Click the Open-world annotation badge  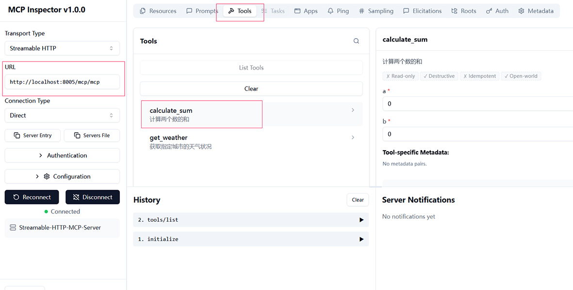(x=521, y=76)
